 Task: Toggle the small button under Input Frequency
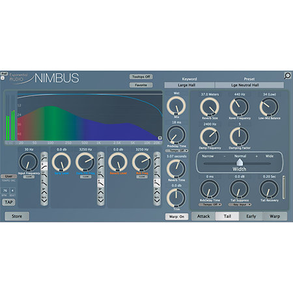29,177
